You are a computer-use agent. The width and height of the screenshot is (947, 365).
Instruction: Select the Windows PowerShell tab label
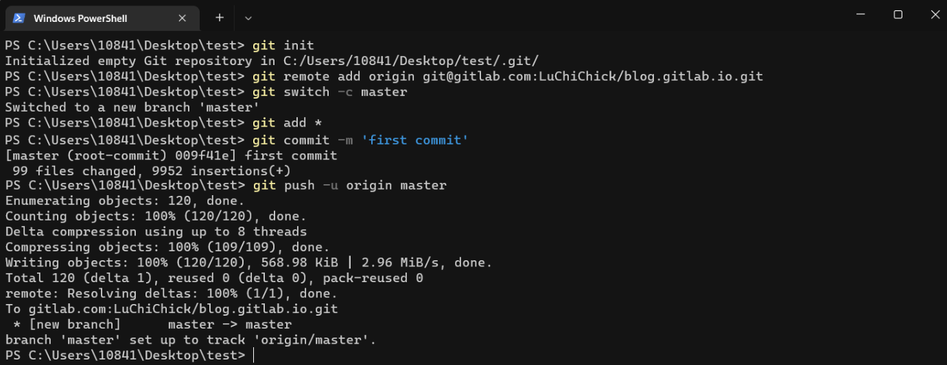[x=80, y=18]
